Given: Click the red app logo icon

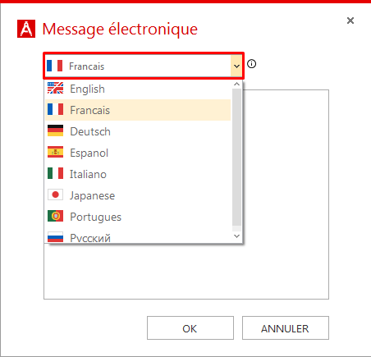Looking at the screenshot, I should [x=26, y=29].
